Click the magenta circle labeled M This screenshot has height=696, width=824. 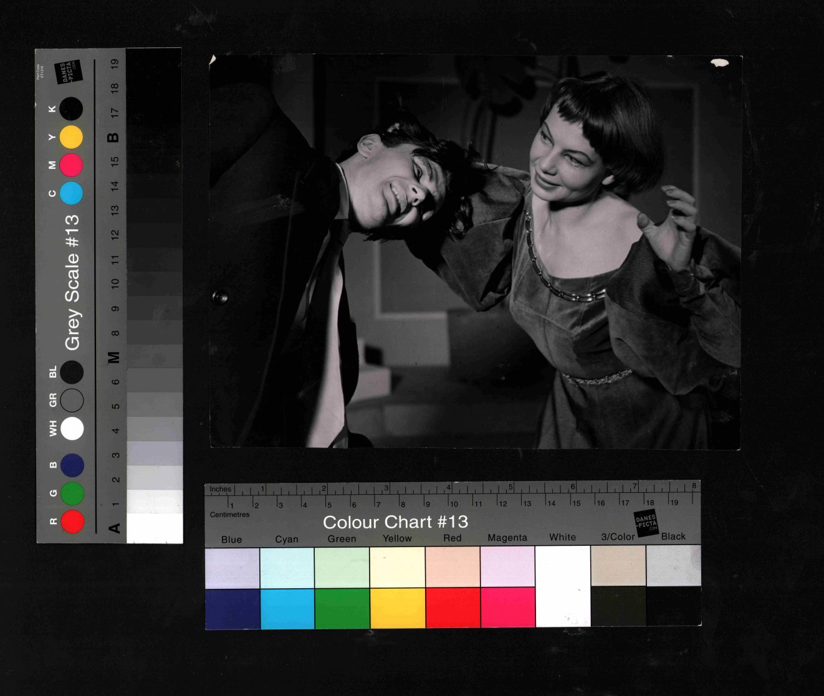[72, 165]
